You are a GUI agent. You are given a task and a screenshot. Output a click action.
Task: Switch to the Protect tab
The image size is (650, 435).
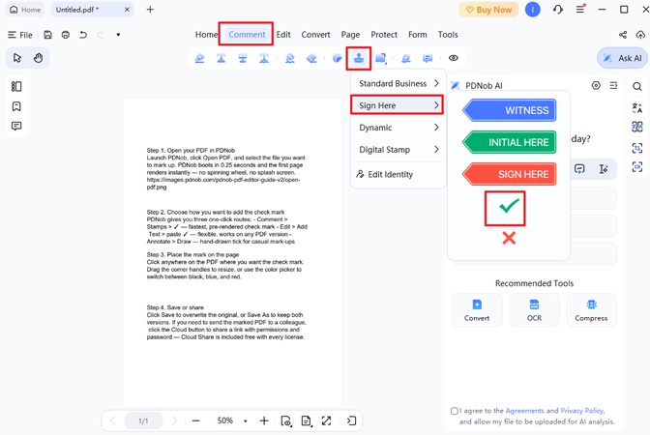coord(384,35)
